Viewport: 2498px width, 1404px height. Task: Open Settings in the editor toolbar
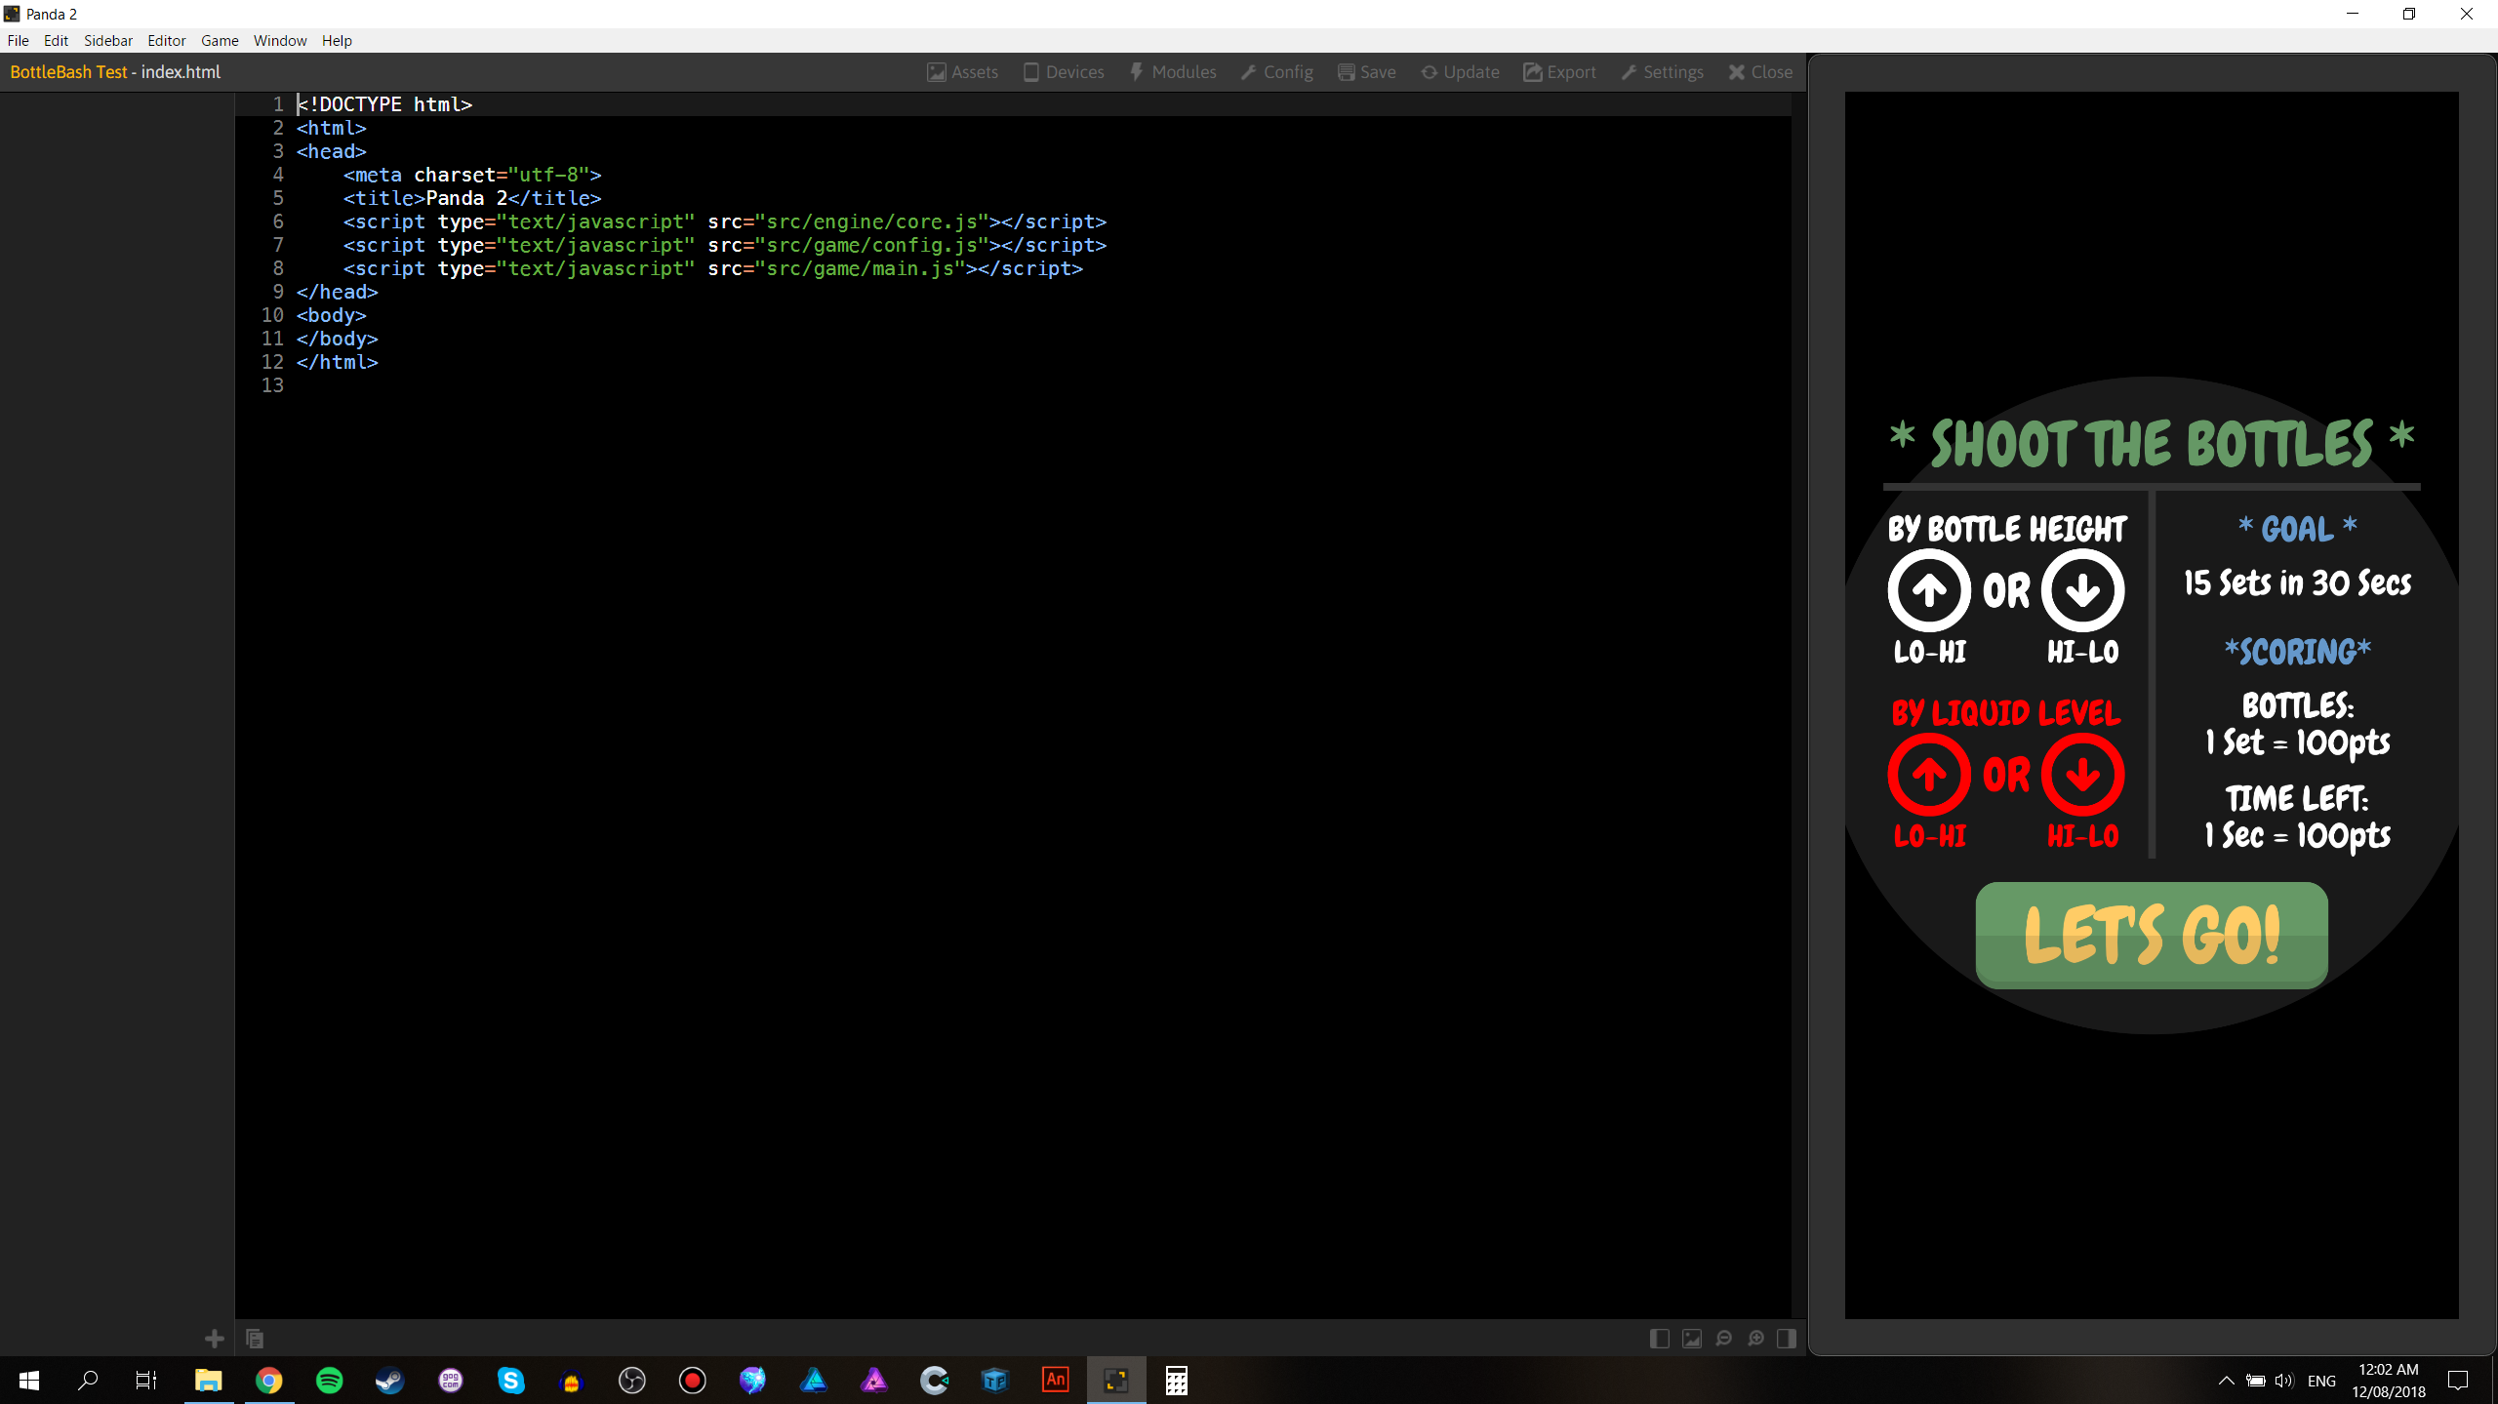point(1663,72)
